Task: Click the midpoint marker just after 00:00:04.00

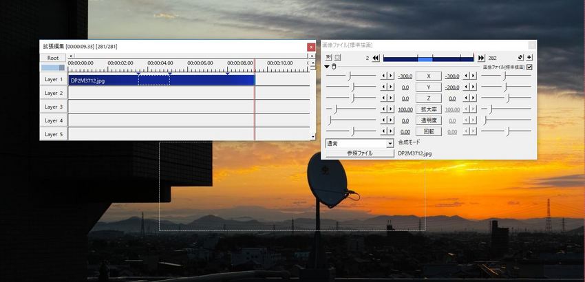Action: [x=170, y=74]
